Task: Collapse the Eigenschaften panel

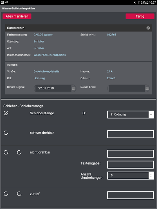Action: (x=148, y=28)
